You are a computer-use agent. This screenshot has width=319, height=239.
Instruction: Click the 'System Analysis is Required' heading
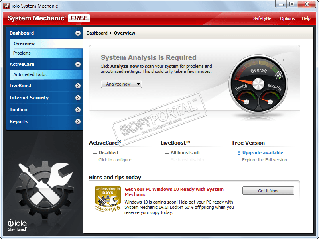(149, 57)
